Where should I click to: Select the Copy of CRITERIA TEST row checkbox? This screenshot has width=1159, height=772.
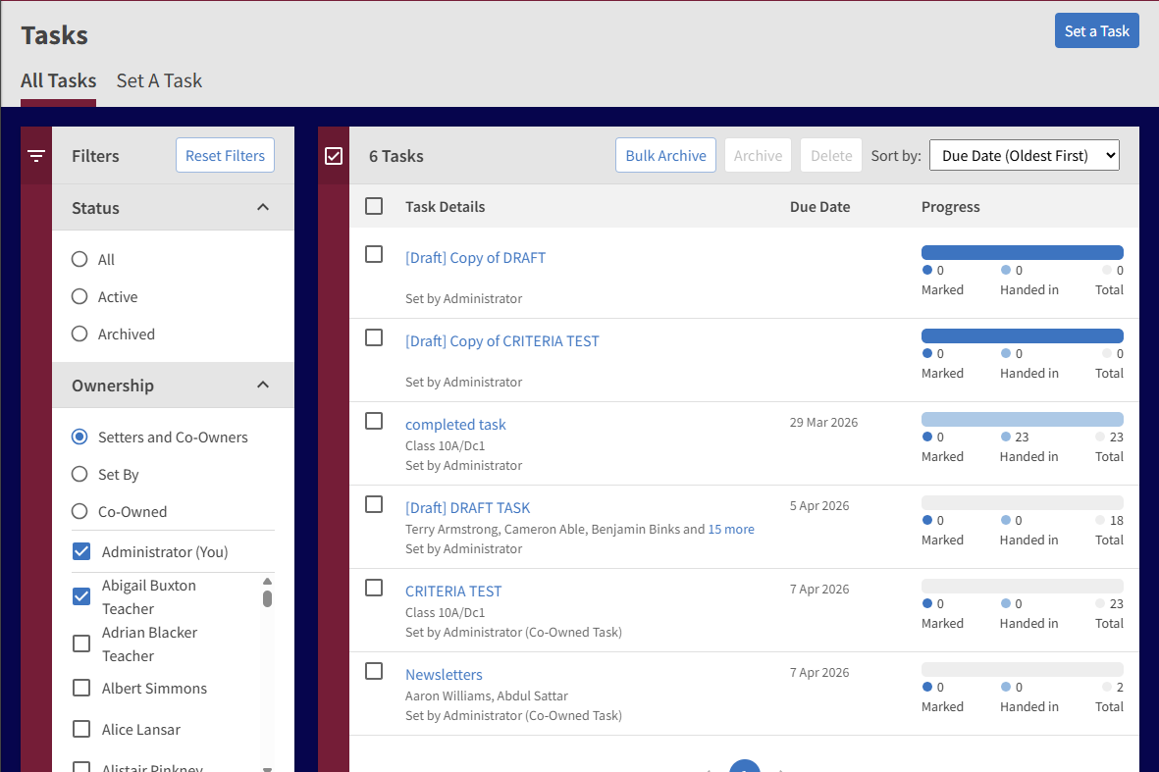click(374, 337)
